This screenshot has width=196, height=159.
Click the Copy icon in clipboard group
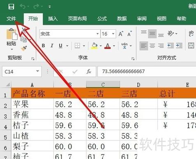click(x=23, y=40)
